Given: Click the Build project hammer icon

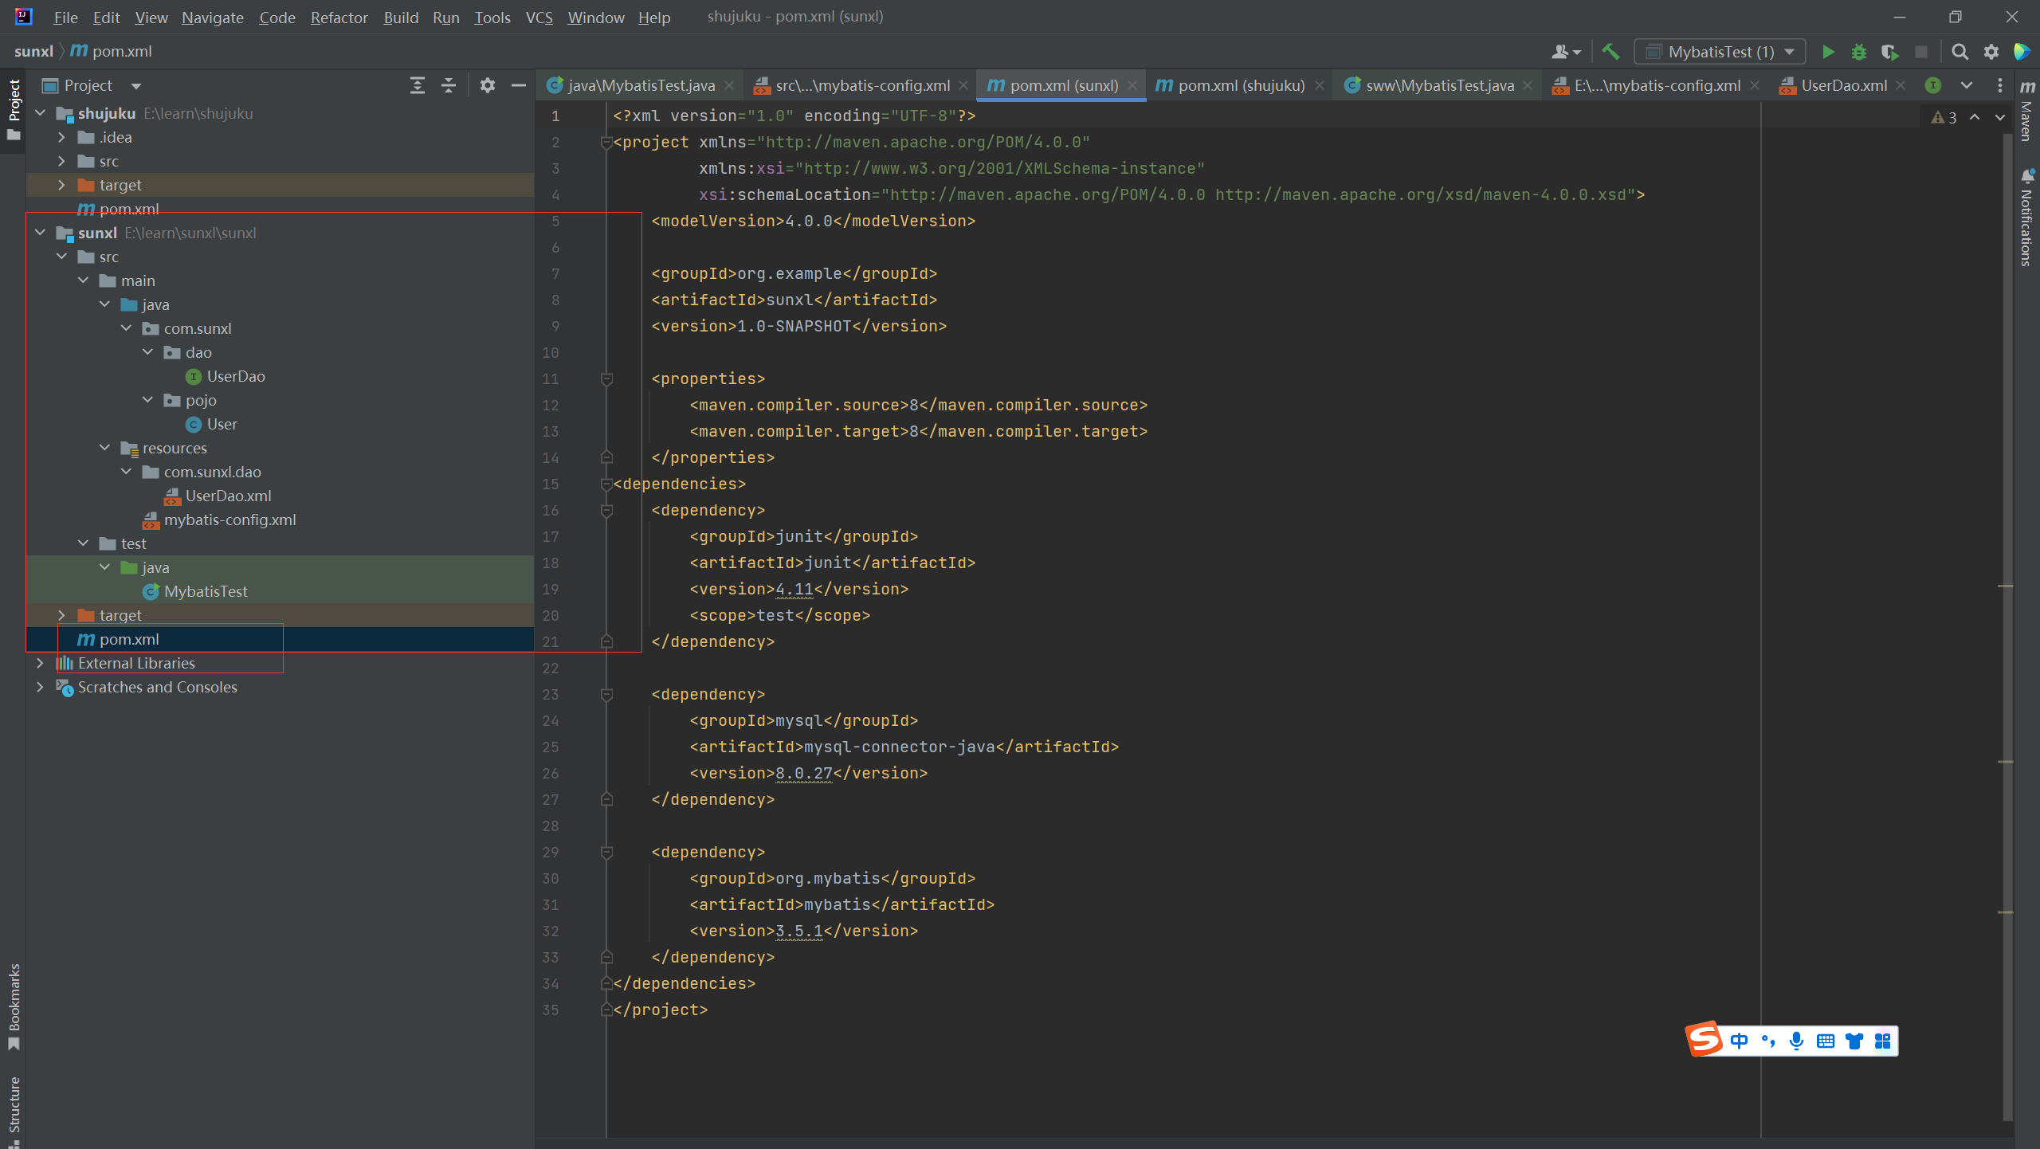Looking at the screenshot, I should 1610,53.
